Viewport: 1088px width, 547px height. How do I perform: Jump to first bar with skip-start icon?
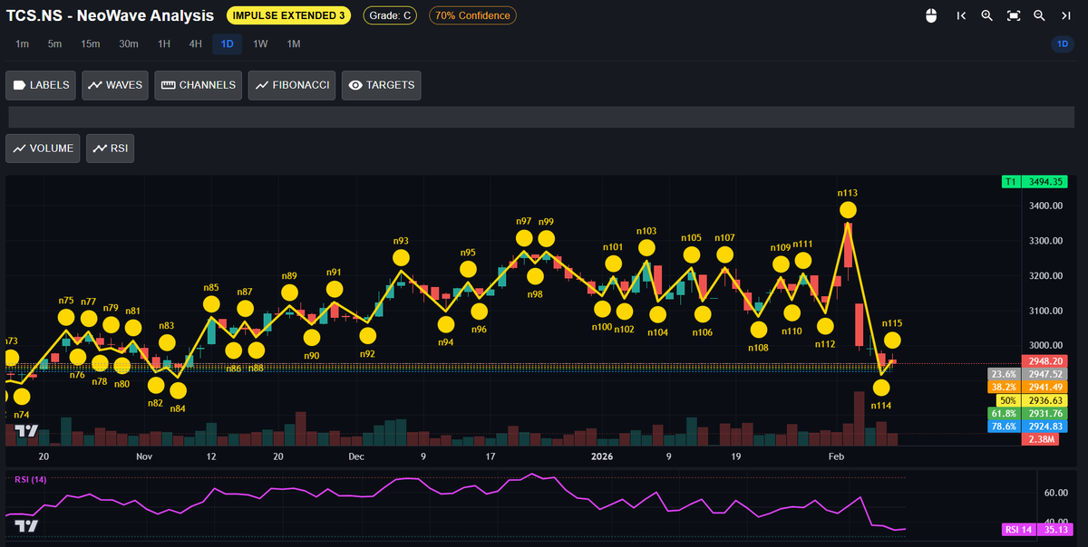[x=961, y=15]
